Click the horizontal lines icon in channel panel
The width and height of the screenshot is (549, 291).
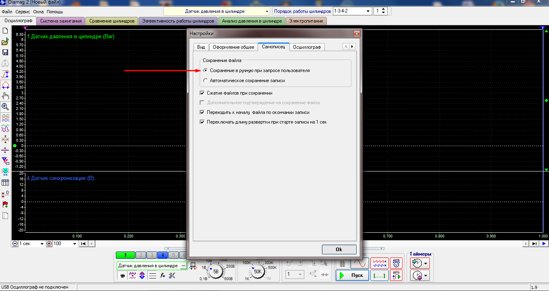pos(152,275)
